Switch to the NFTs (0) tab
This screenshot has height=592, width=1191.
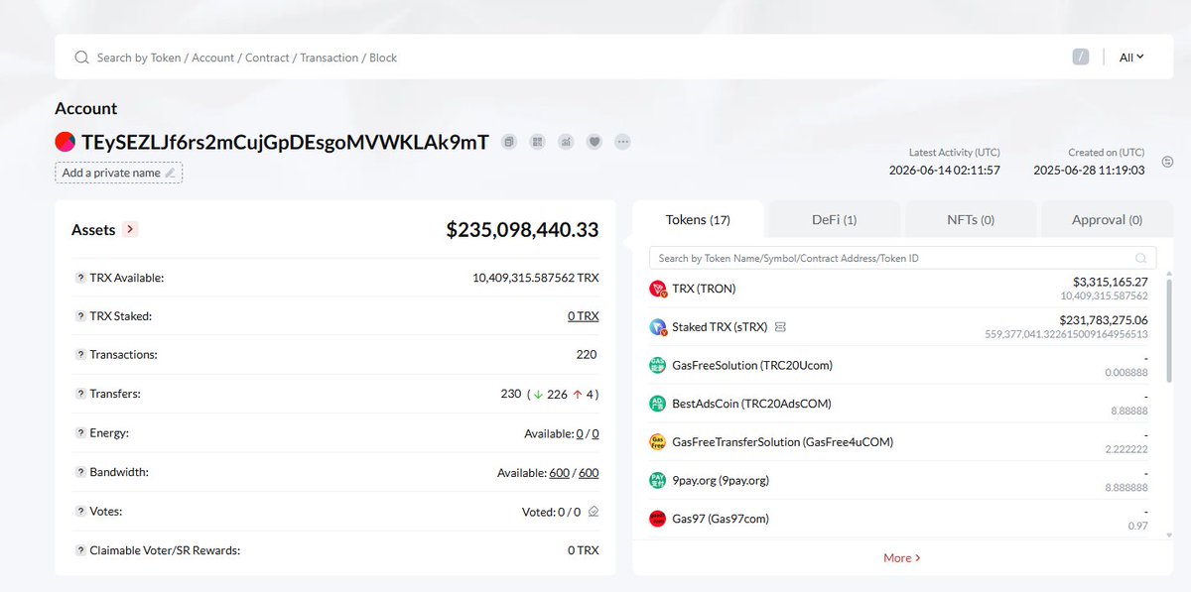click(x=970, y=220)
